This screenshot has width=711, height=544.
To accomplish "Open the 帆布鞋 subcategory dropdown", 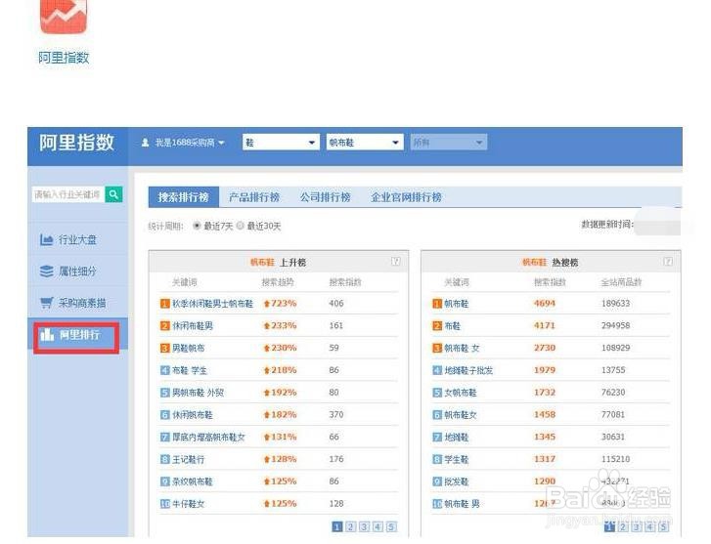I will pyautogui.click(x=365, y=143).
